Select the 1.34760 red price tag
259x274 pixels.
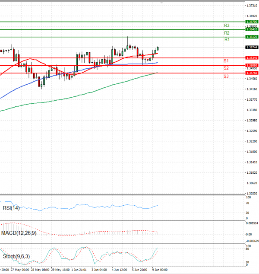[252, 73]
